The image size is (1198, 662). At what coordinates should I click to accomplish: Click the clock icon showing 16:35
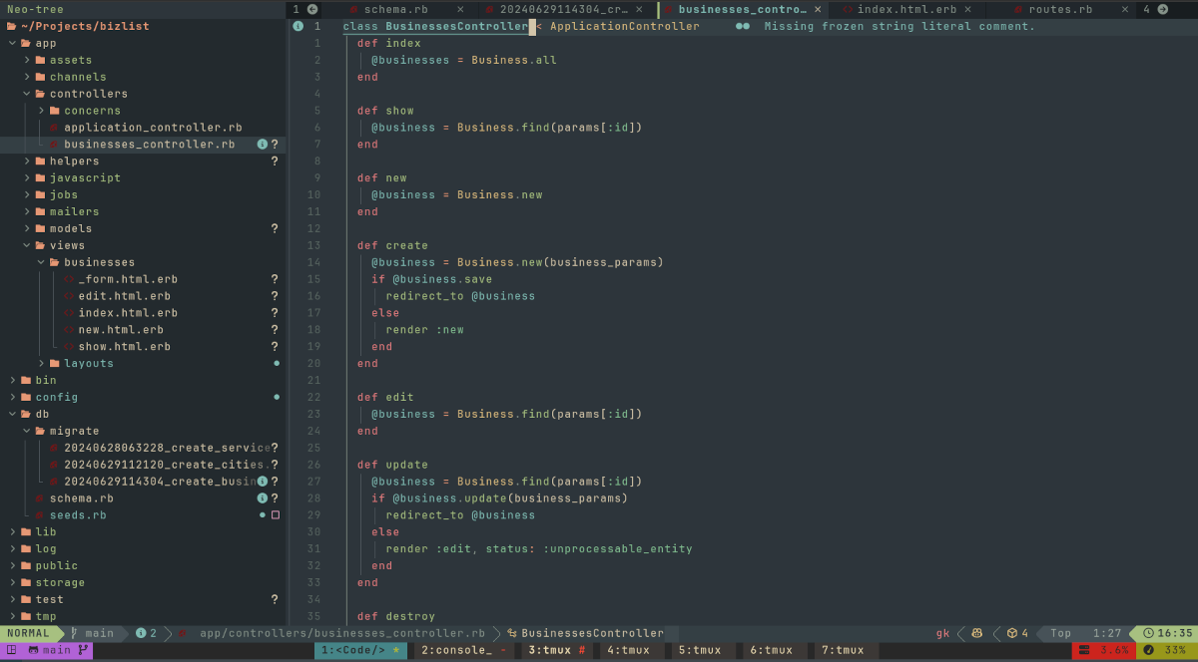(1149, 633)
